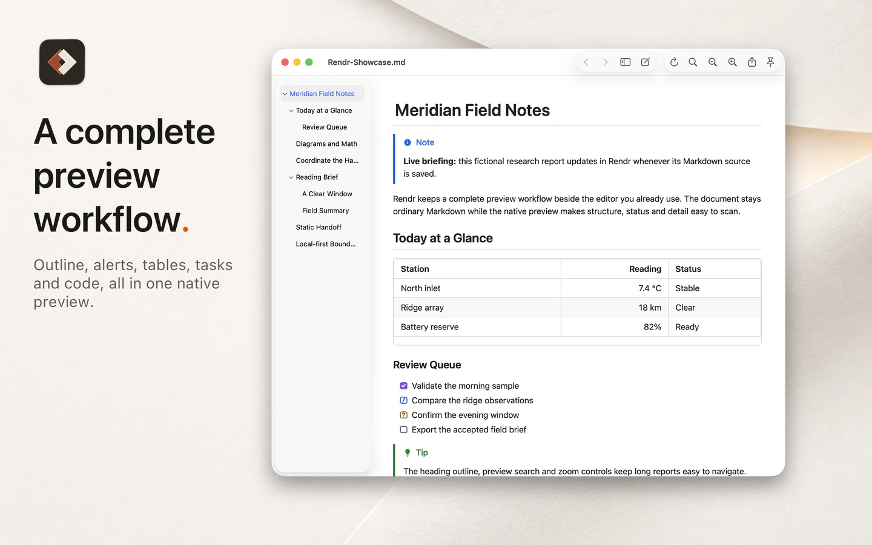
Task: Click the blue Note info icon
Action: click(408, 142)
